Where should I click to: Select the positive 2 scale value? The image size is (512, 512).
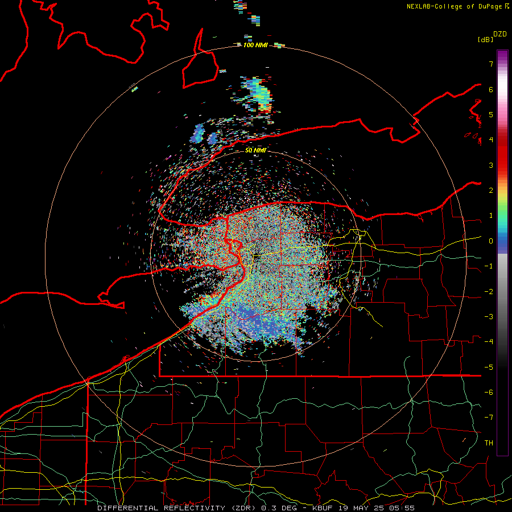(x=491, y=191)
